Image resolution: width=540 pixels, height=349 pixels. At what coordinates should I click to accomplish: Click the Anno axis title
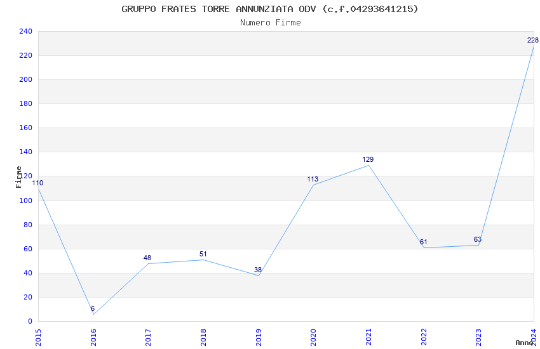524,343
